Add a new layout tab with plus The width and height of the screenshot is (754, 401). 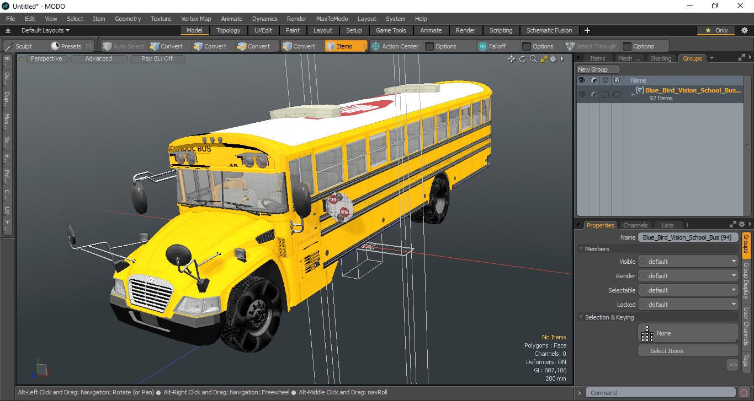(x=587, y=30)
